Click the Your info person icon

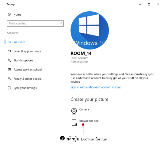click(x=9, y=42)
